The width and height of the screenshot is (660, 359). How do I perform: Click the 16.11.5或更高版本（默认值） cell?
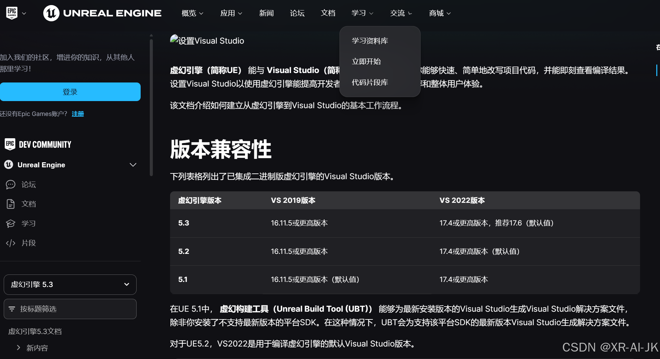315,280
